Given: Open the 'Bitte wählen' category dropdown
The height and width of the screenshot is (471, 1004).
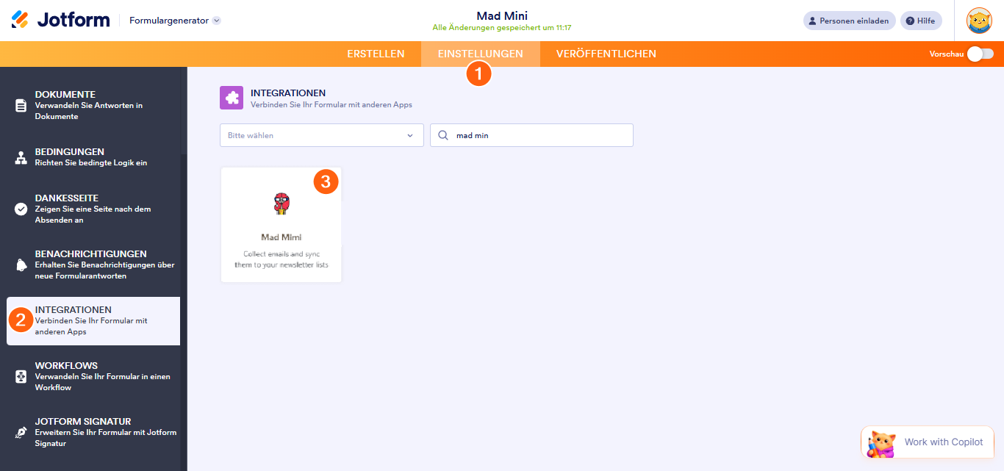Looking at the screenshot, I should click(x=321, y=135).
